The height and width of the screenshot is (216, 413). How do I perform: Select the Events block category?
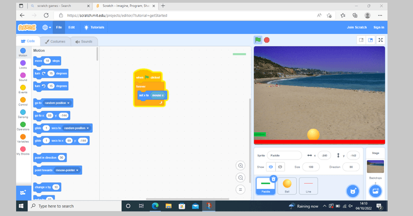pyautogui.click(x=23, y=89)
